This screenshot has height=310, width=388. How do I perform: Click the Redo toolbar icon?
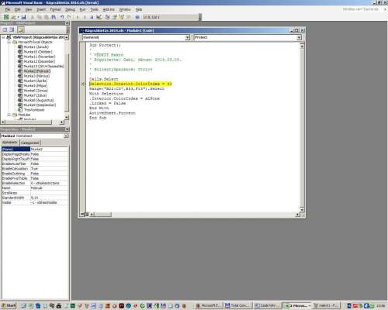click(x=68, y=17)
